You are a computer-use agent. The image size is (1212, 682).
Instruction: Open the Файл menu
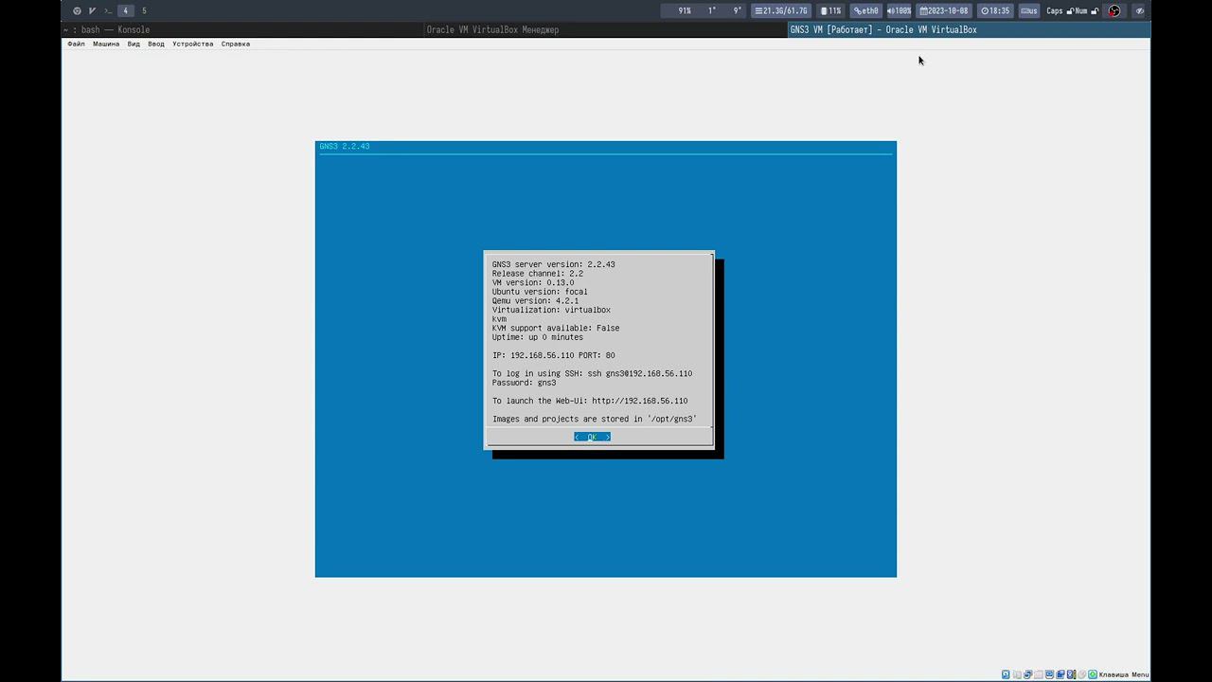pos(76,44)
